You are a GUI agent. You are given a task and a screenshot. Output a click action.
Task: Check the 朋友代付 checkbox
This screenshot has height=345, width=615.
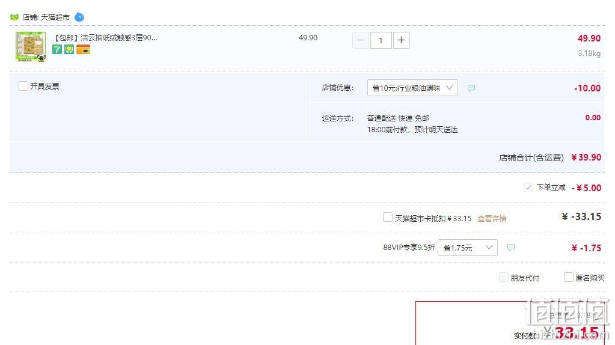tap(504, 278)
